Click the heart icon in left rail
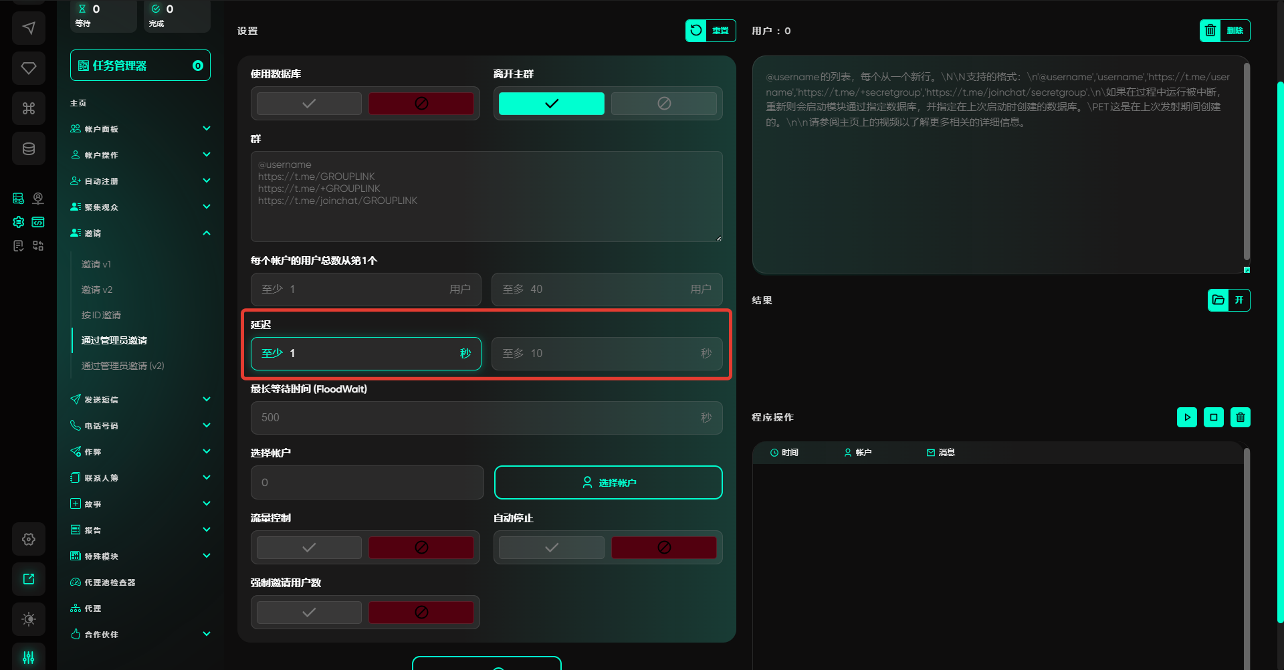This screenshot has width=1284, height=670. [29, 68]
